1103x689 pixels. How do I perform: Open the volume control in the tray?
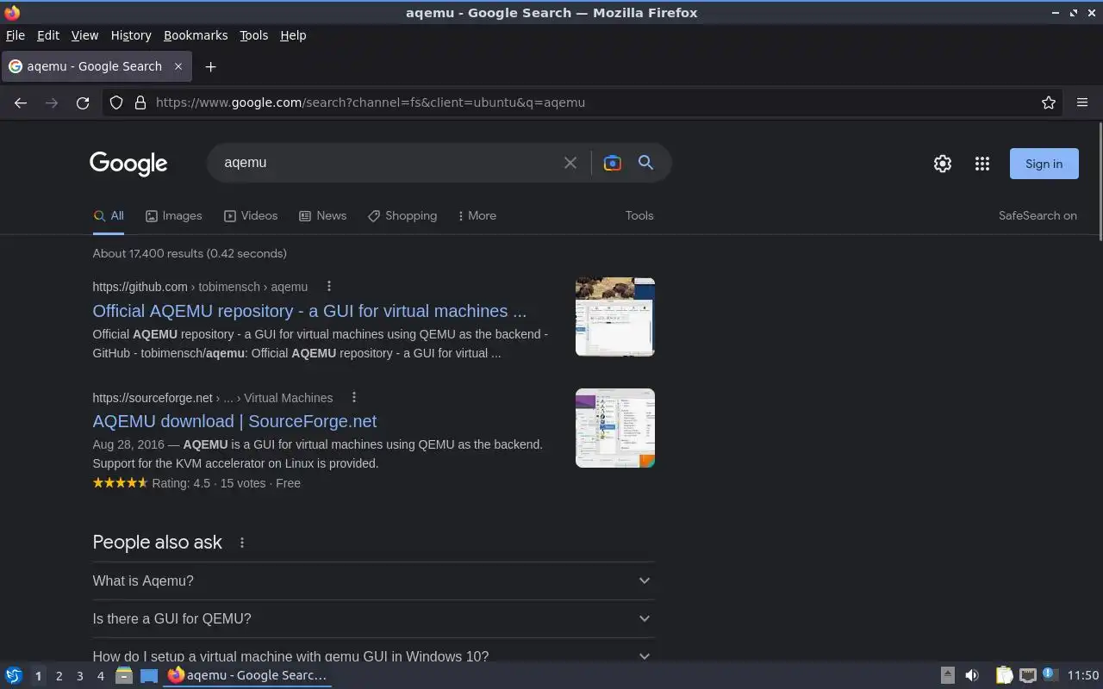point(972,676)
